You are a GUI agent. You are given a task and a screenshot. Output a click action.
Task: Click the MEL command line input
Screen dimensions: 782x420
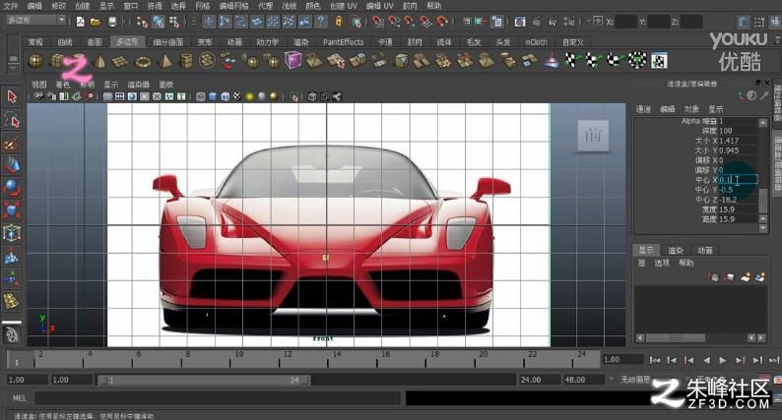click(218, 398)
